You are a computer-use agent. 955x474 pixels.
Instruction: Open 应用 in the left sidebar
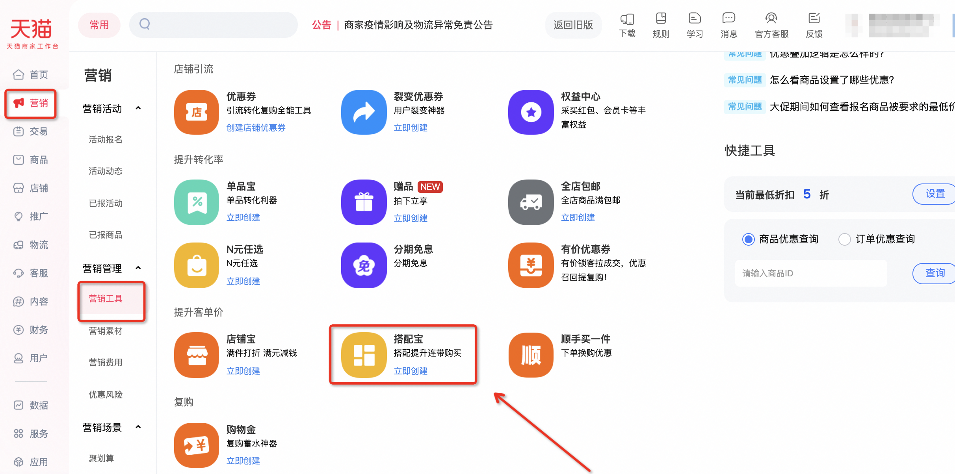pyautogui.click(x=31, y=462)
